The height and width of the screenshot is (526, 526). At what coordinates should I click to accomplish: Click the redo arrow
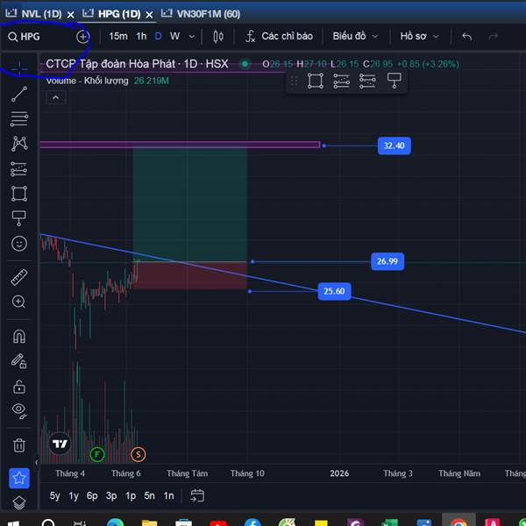coord(493,36)
